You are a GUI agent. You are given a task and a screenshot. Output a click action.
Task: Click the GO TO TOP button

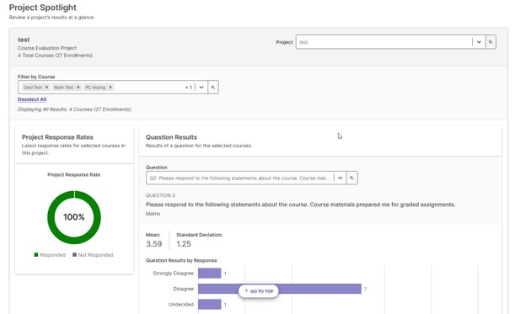click(x=259, y=291)
